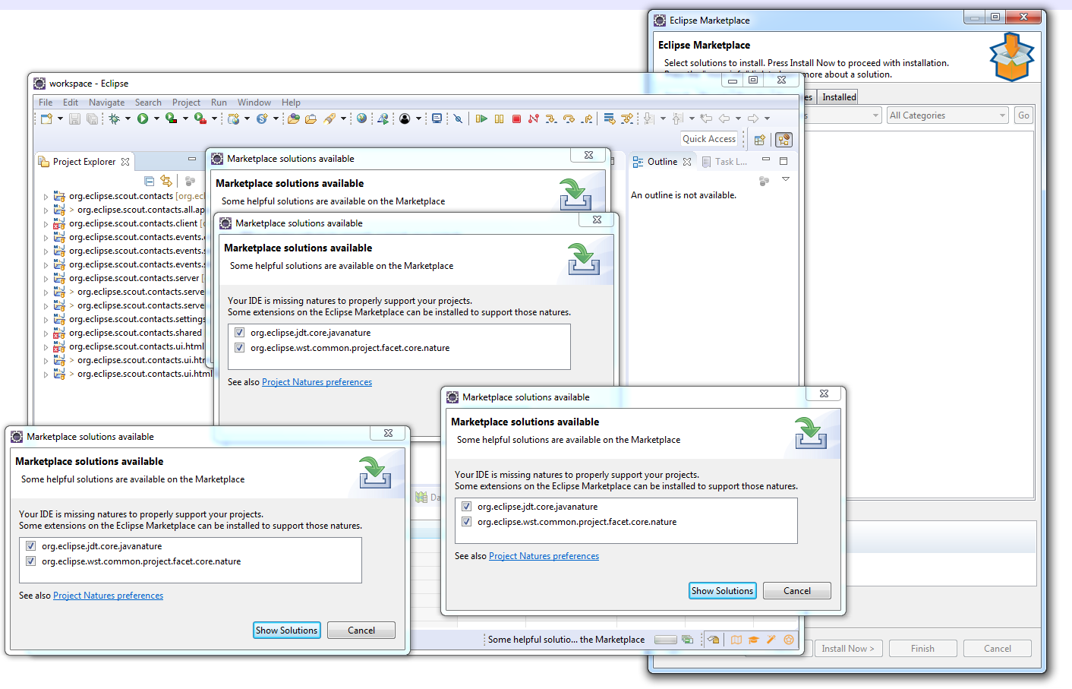Open the Debug configurations dropdown arrow
The height and width of the screenshot is (689, 1072).
(128, 119)
